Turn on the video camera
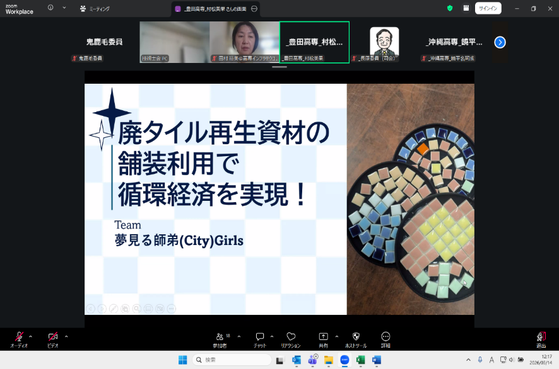Viewport: 559px width, 369px height. (x=53, y=338)
